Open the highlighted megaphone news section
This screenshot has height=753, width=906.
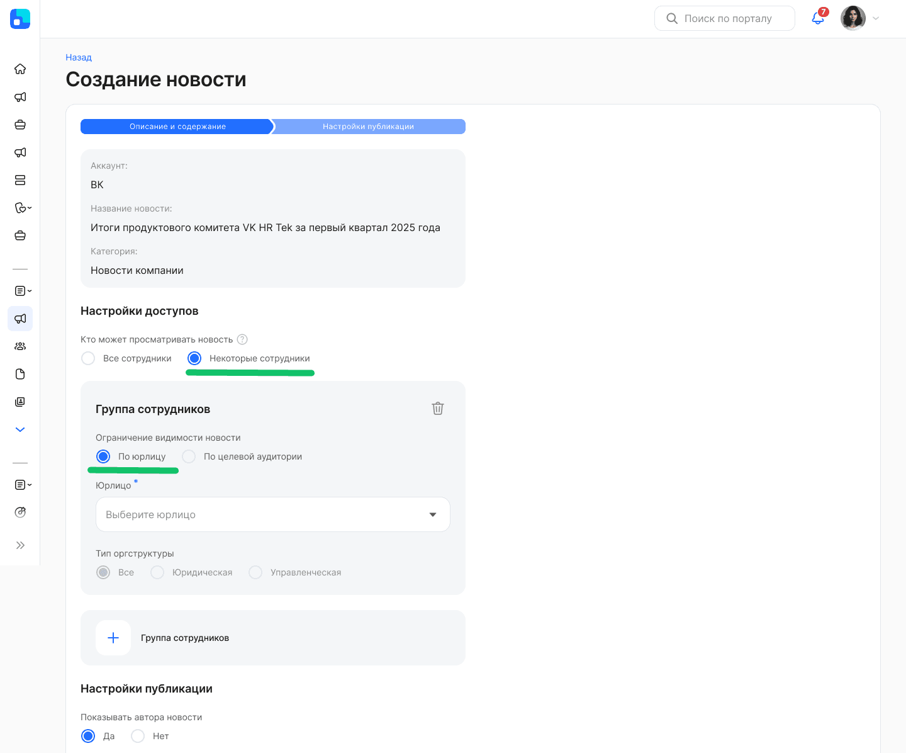[20, 319]
